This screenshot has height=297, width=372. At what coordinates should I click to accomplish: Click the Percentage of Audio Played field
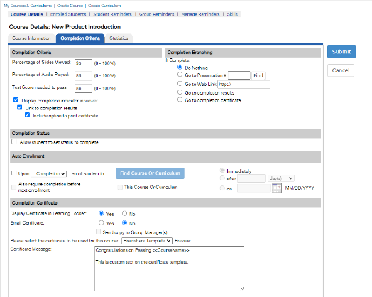[x=83, y=76]
